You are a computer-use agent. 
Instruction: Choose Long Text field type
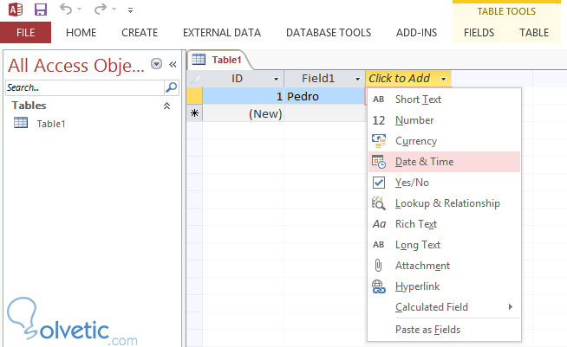click(444, 245)
